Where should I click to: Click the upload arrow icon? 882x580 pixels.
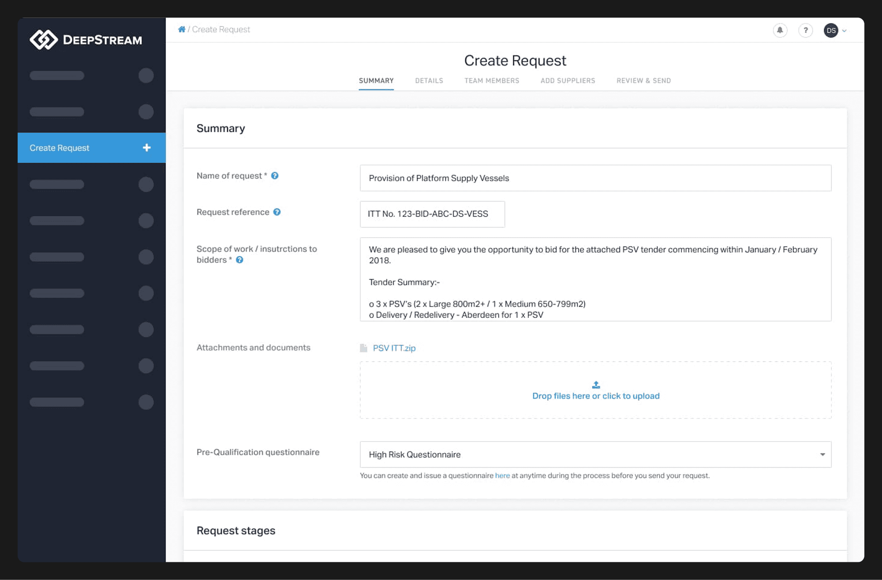[x=596, y=385]
